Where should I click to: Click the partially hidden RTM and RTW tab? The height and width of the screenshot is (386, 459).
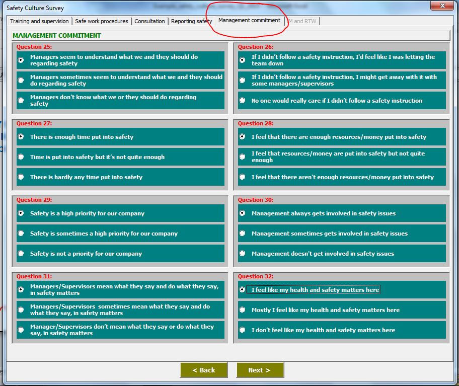303,21
